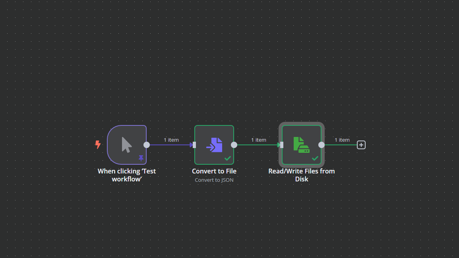Screen dimensions: 459x258
Task: Click the "Read/Write Files from Disk" label
Action: 302,175
